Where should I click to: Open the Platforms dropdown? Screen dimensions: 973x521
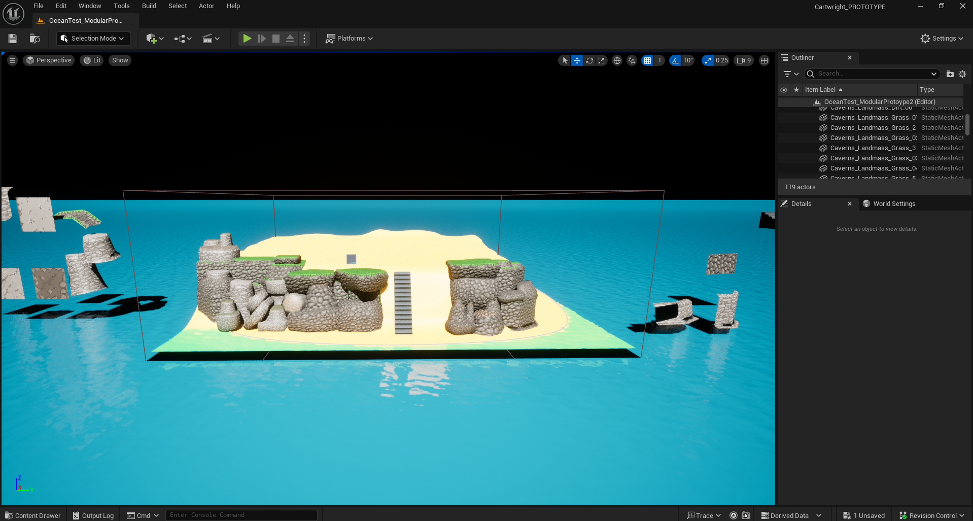[x=349, y=39]
